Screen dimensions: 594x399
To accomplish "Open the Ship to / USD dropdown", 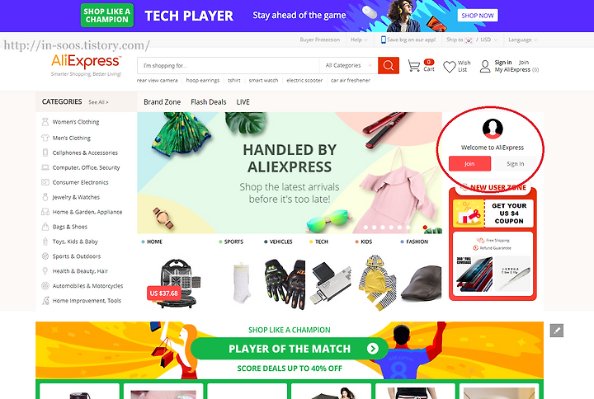I will click(x=472, y=40).
